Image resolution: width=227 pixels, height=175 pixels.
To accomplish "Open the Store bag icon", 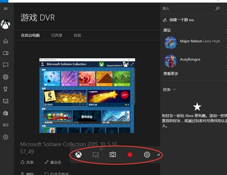I will (6, 113).
